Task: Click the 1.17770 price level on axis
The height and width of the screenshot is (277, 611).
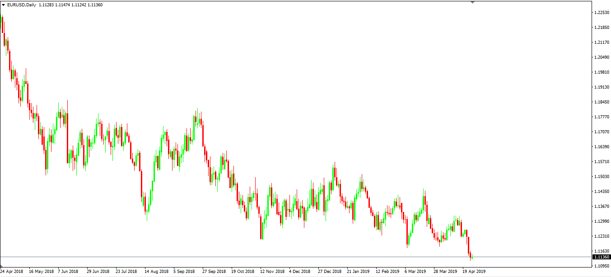Action: pos(602,117)
